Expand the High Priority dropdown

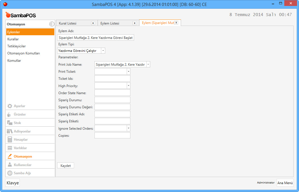coord(128,86)
